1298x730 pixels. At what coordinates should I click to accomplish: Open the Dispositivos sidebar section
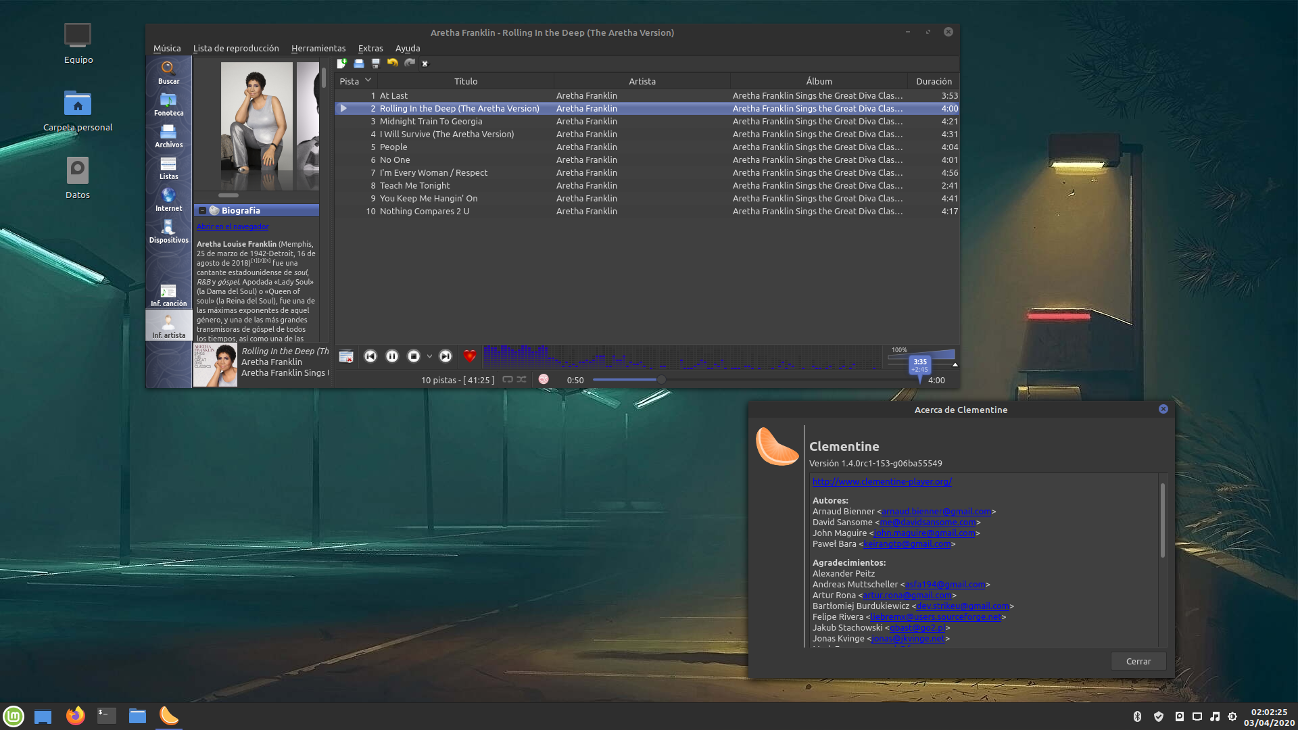pyautogui.click(x=168, y=232)
